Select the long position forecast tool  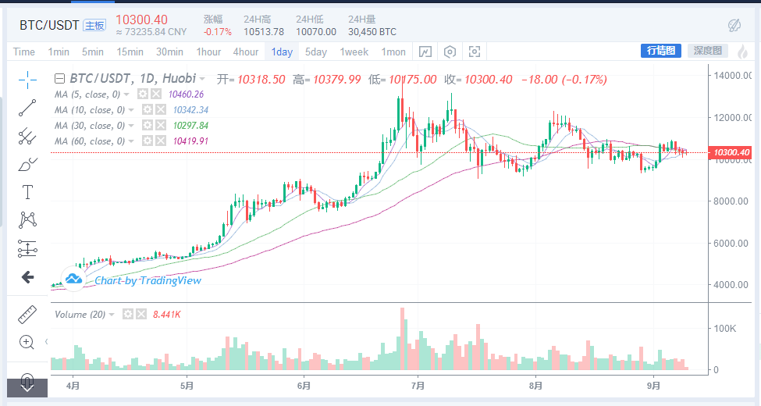coord(27,248)
